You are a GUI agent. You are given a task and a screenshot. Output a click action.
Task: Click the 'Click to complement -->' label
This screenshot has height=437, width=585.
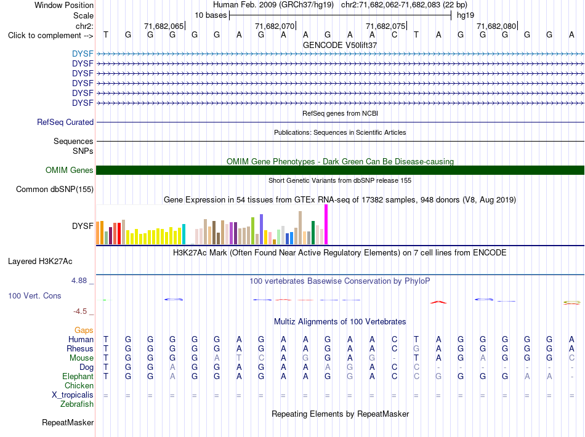[50, 36]
